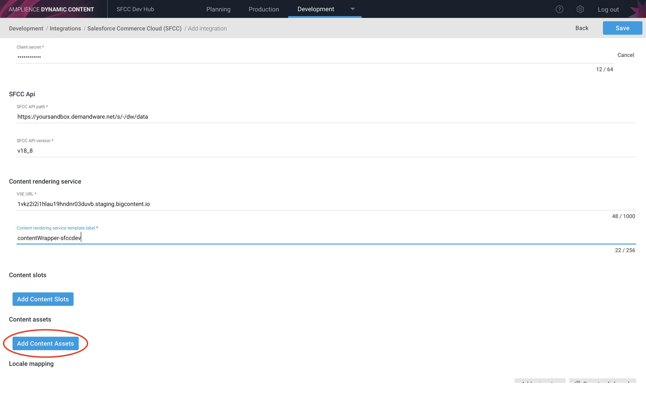Click the Back button
The width and height of the screenshot is (646, 403).
(582, 28)
